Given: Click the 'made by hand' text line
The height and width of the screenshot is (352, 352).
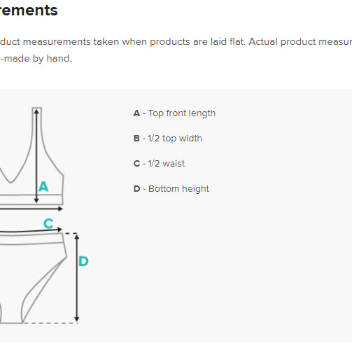Looking at the screenshot, I should point(36,58).
